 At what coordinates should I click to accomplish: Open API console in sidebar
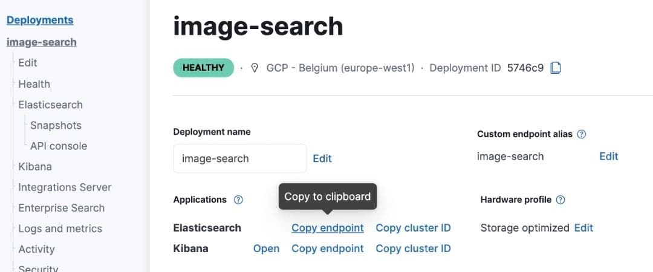tap(59, 146)
